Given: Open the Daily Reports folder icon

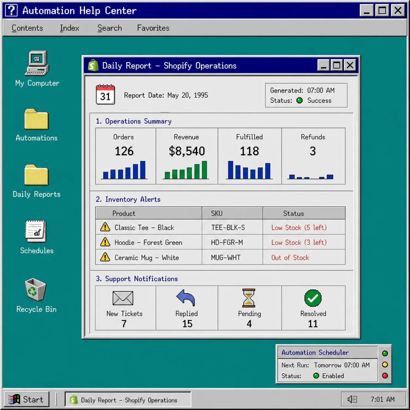Looking at the screenshot, I should coord(36,175).
